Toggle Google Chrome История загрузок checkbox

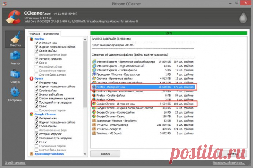[x=37, y=134]
